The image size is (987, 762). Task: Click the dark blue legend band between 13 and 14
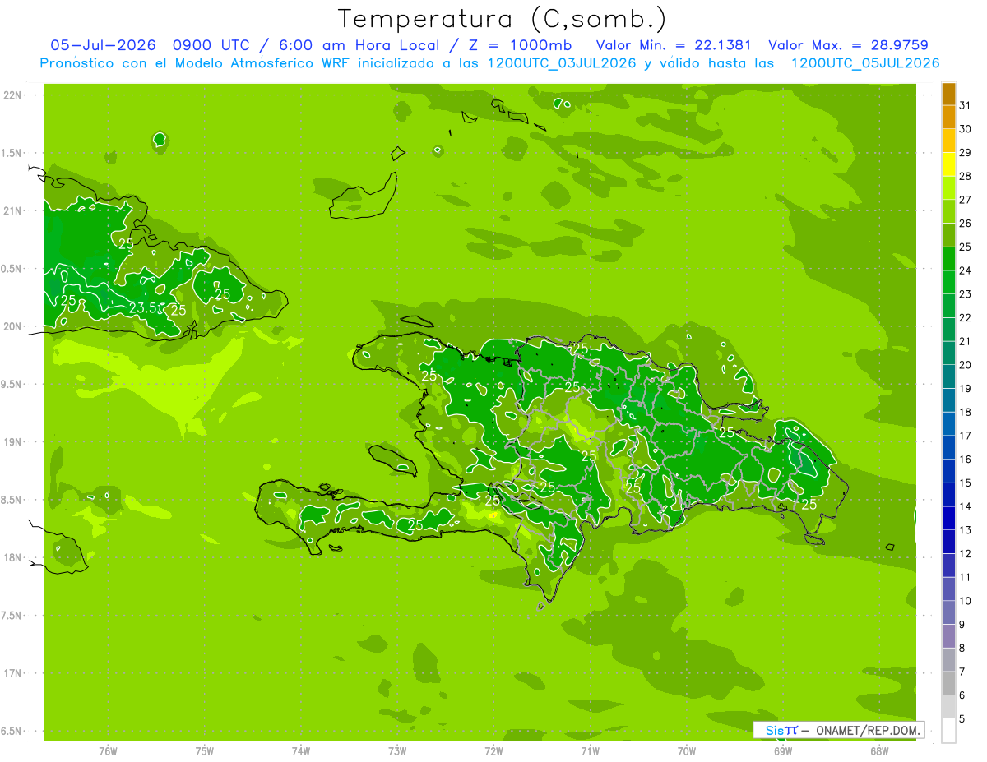coord(948,518)
